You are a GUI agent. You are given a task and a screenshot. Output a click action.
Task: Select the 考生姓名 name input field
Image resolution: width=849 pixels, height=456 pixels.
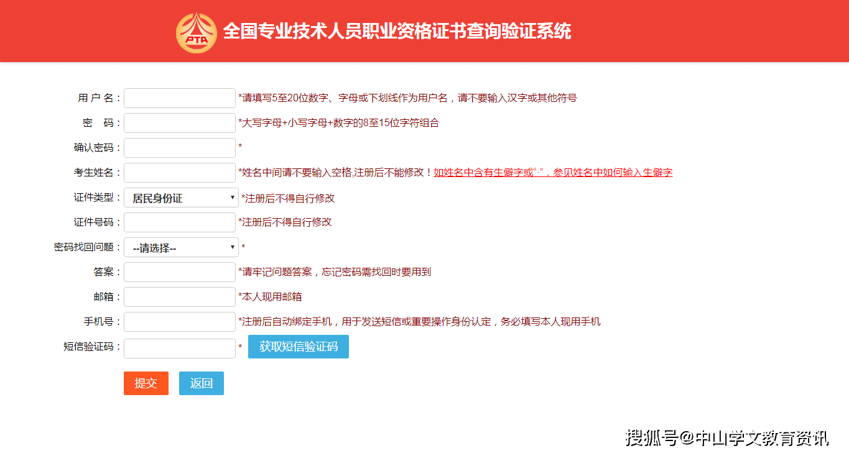pyautogui.click(x=180, y=173)
